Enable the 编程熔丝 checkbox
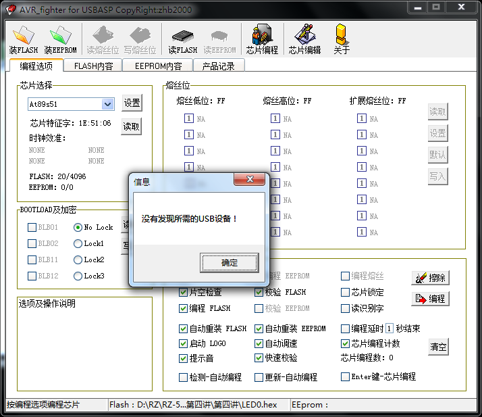The height and width of the screenshot is (417, 482). (x=345, y=276)
